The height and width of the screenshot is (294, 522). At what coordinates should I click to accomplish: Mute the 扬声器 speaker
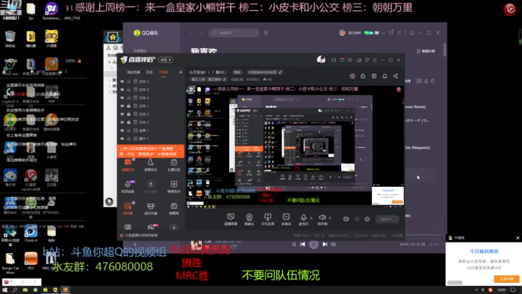coord(322,220)
